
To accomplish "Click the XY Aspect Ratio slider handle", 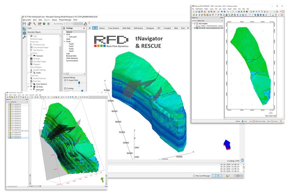I will [x=79, y=83].
